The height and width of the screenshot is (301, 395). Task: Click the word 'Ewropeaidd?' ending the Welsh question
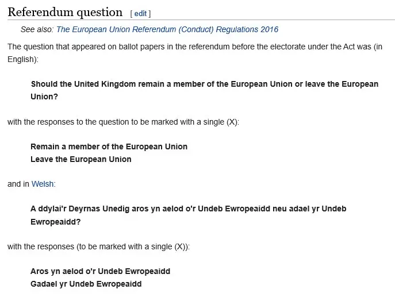point(55,221)
